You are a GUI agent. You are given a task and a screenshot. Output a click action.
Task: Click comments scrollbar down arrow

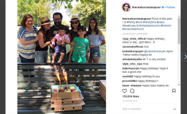[x=179, y=85]
